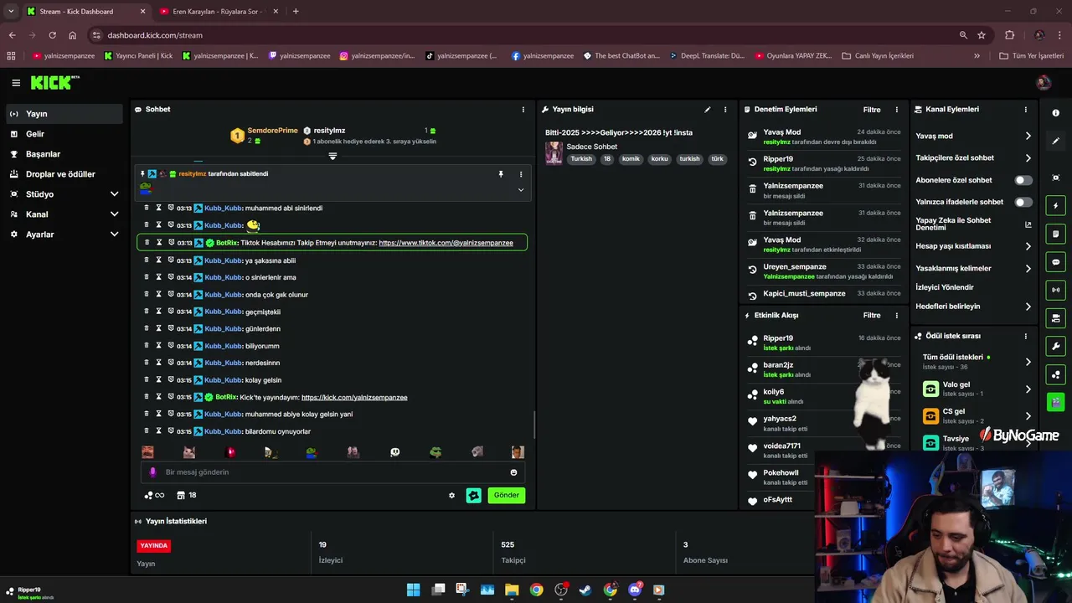Expand the pinned message chevron

tap(521, 190)
